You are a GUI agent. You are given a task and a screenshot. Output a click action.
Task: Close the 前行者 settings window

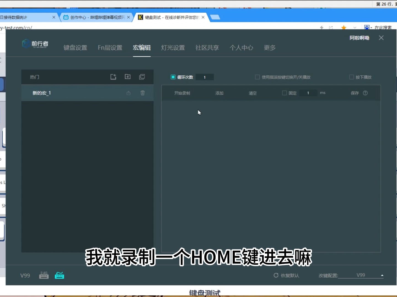381,38
